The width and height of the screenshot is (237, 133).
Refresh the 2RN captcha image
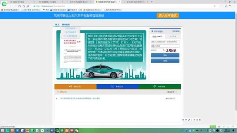point(170,50)
